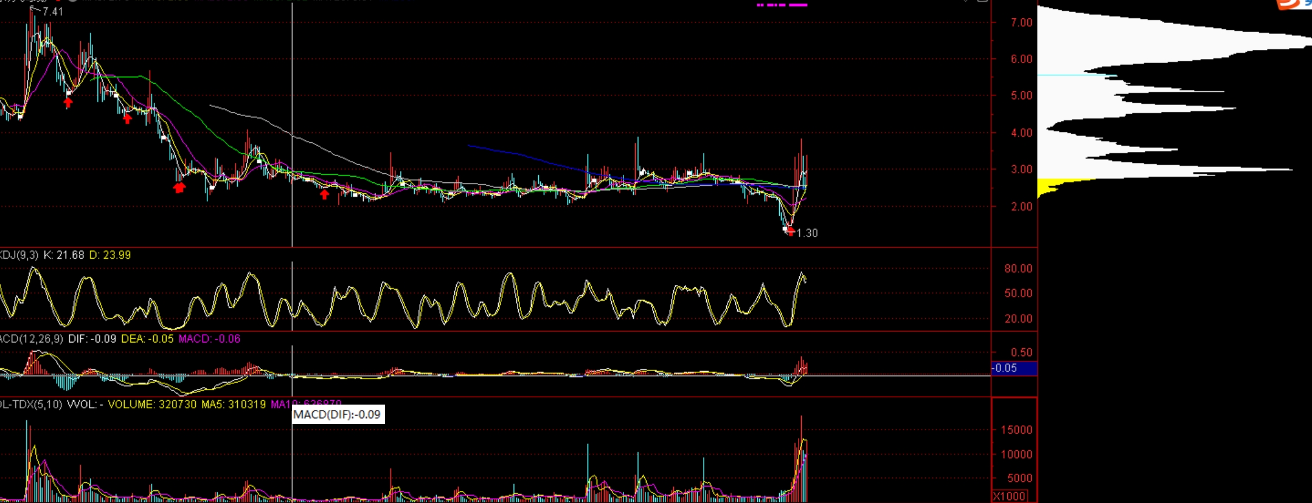Click the 20.00 KDJ axis label

tap(1018, 318)
